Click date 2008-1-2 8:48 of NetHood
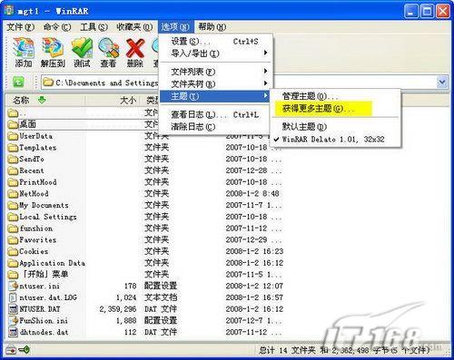Image resolution: width=454 pixels, height=360 pixels. click(252, 194)
